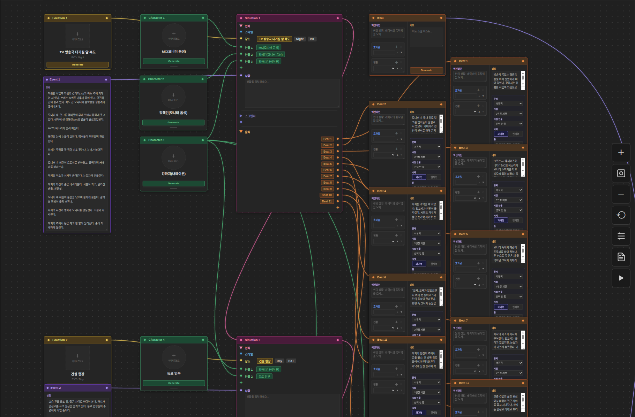This screenshot has height=417, width=635.
Task: Select 현재형 tense in Beat 3 node
Action: (x=516, y=220)
